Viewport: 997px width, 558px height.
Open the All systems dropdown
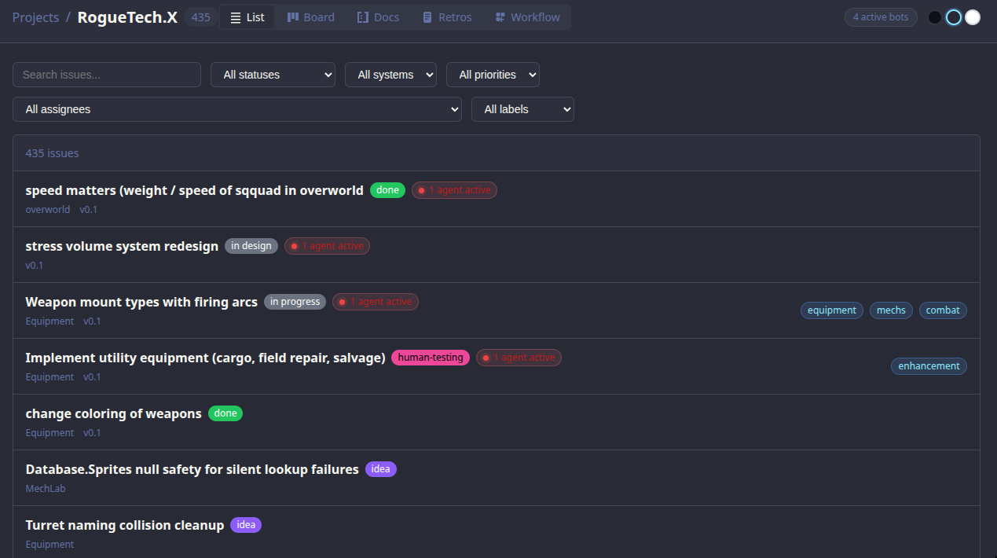[x=390, y=75]
